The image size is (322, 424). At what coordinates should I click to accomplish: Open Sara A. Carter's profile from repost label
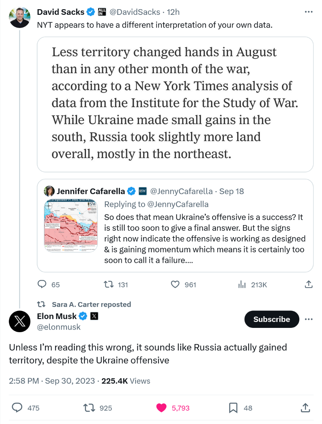pos(91,304)
